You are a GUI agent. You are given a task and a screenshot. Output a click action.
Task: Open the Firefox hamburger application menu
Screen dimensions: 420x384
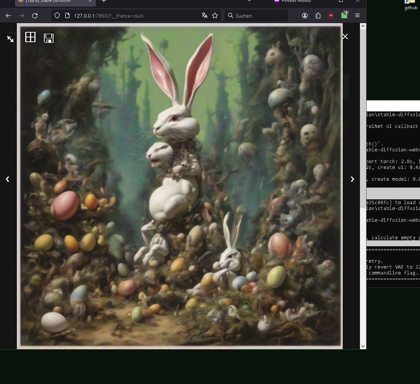(x=357, y=15)
